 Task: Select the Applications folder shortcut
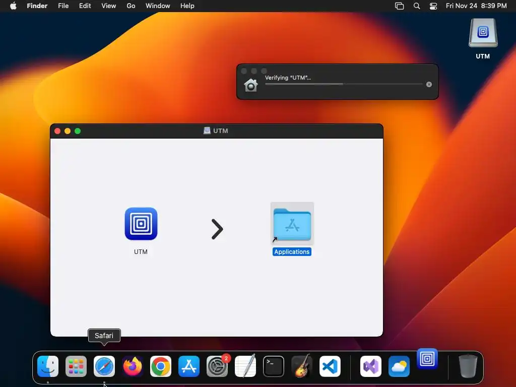point(292,224)
